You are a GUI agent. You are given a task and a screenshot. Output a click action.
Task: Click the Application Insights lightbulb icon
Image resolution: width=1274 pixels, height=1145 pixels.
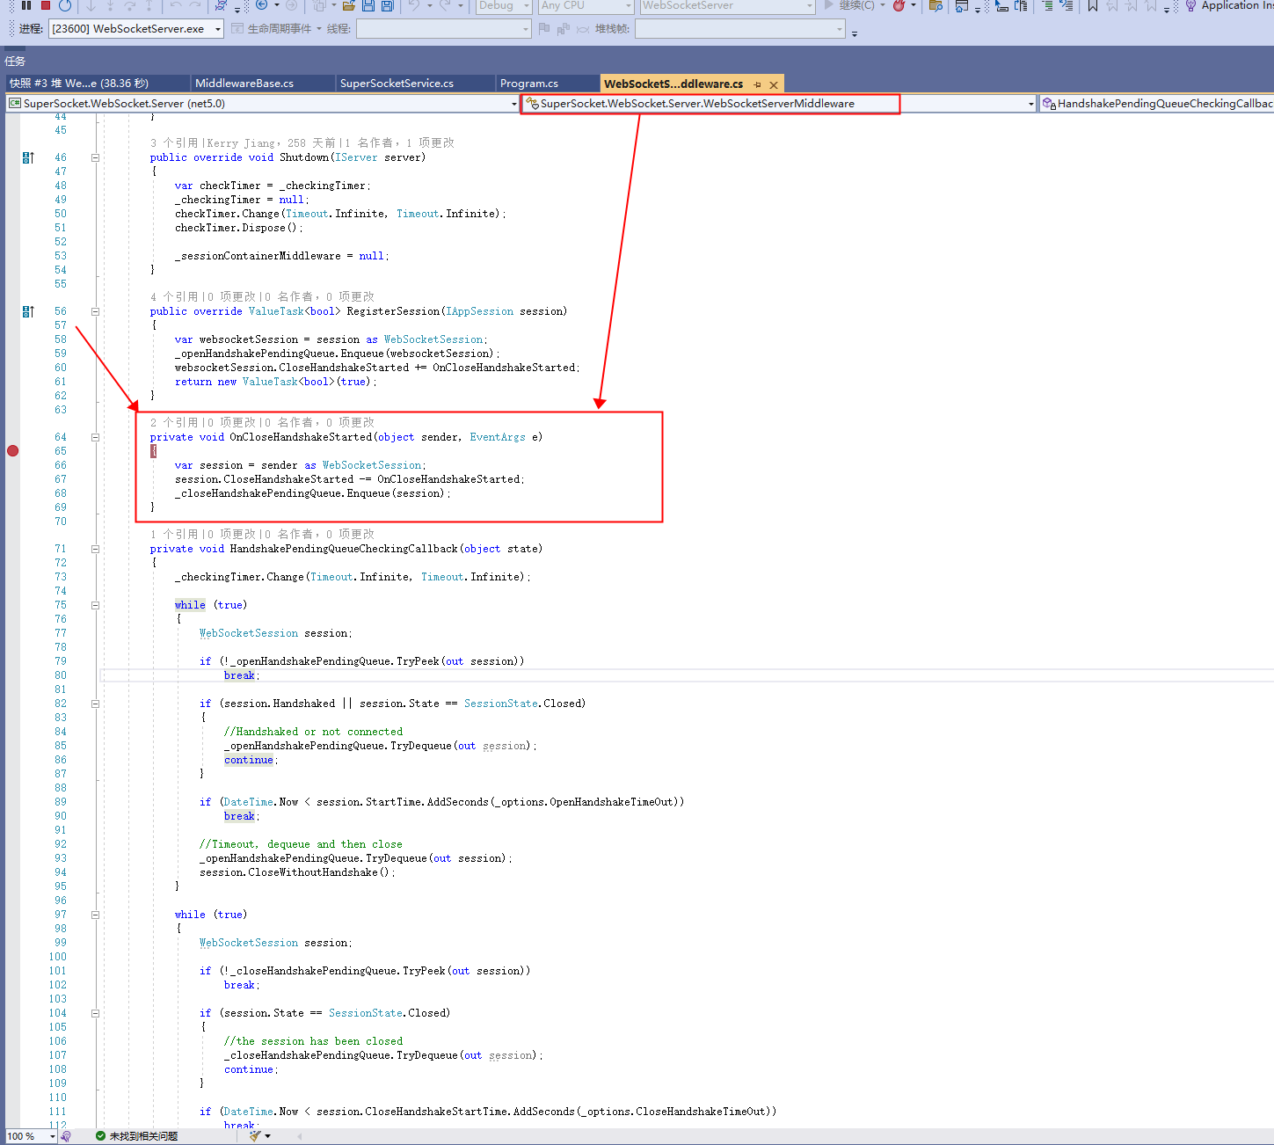point(1190,5)
